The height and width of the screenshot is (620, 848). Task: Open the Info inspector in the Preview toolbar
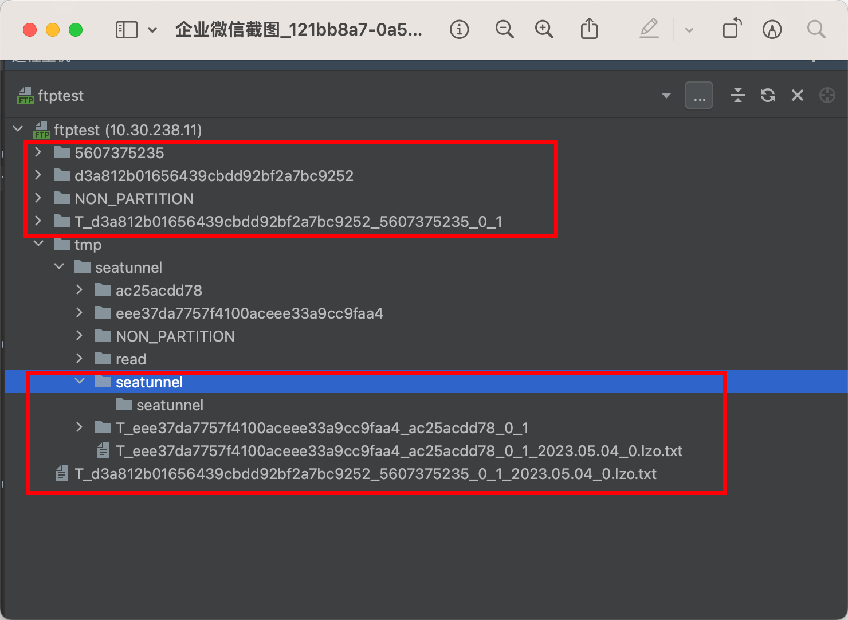[x=459, y=29]
